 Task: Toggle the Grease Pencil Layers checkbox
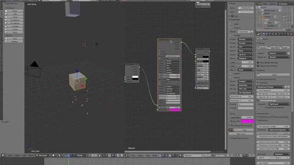tap(232, 126)
